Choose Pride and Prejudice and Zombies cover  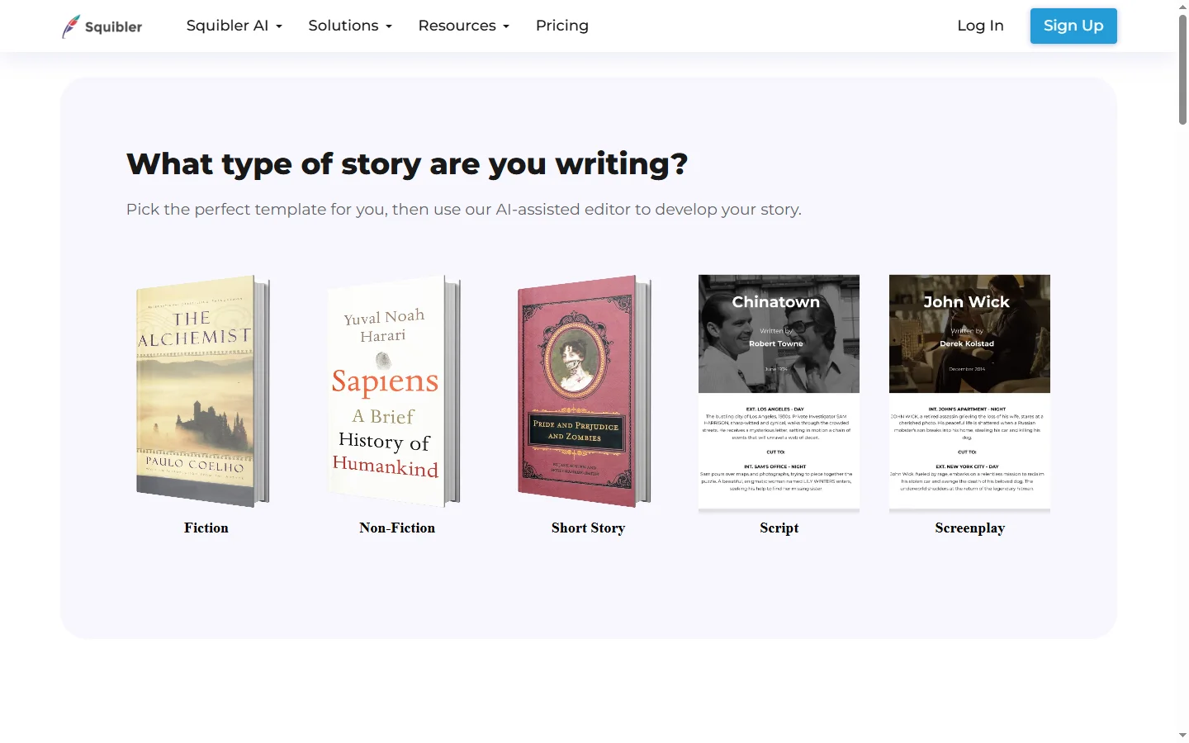pos(584,391)
